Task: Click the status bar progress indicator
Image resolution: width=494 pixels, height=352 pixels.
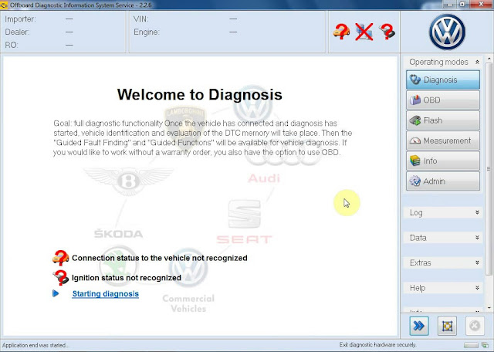Action: click(471, 345)
